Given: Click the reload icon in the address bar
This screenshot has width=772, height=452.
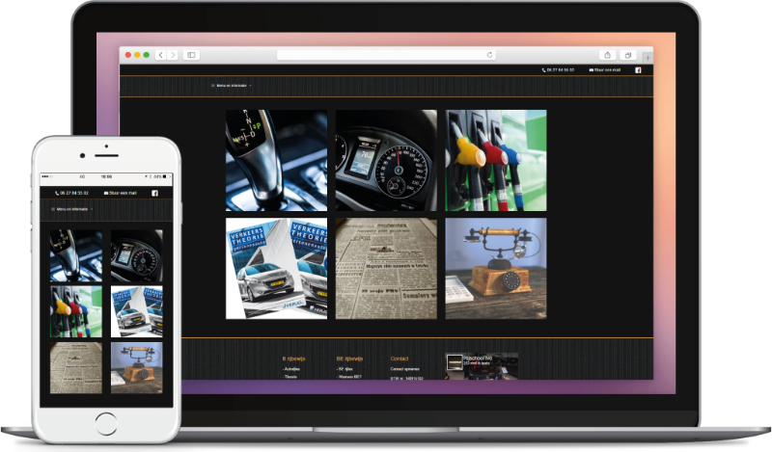Looking at the screenshot, I should point(490,55).
